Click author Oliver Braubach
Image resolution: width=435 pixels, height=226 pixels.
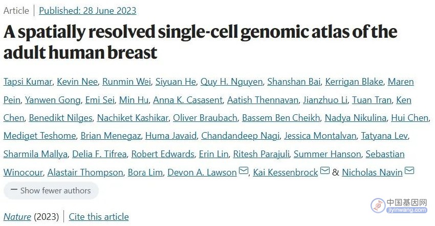coord(205,118)
